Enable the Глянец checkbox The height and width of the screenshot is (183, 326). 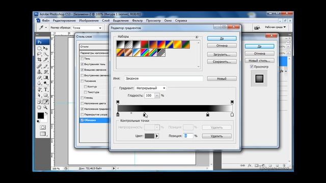click(82, 98)
